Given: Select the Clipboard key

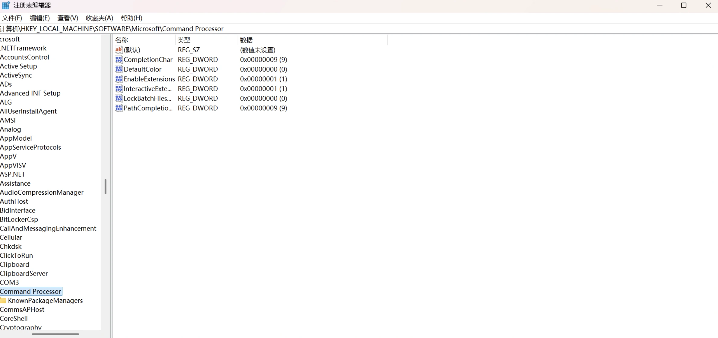Looking at the screenshot, I should click(14, 264).
